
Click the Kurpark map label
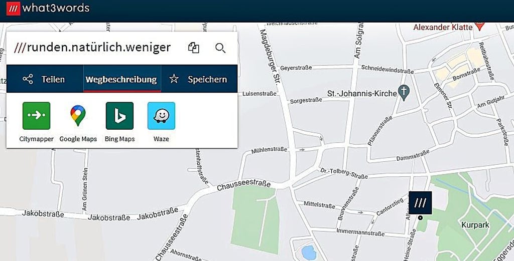tap(475, 225)
